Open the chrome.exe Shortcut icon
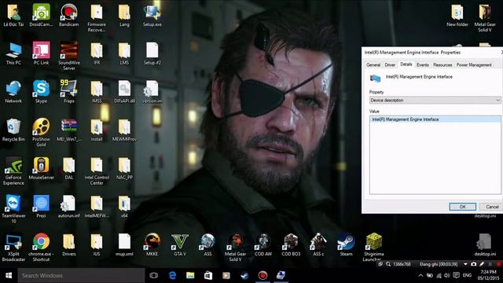The width and height of the screenshot is (503, 283). 41,247
